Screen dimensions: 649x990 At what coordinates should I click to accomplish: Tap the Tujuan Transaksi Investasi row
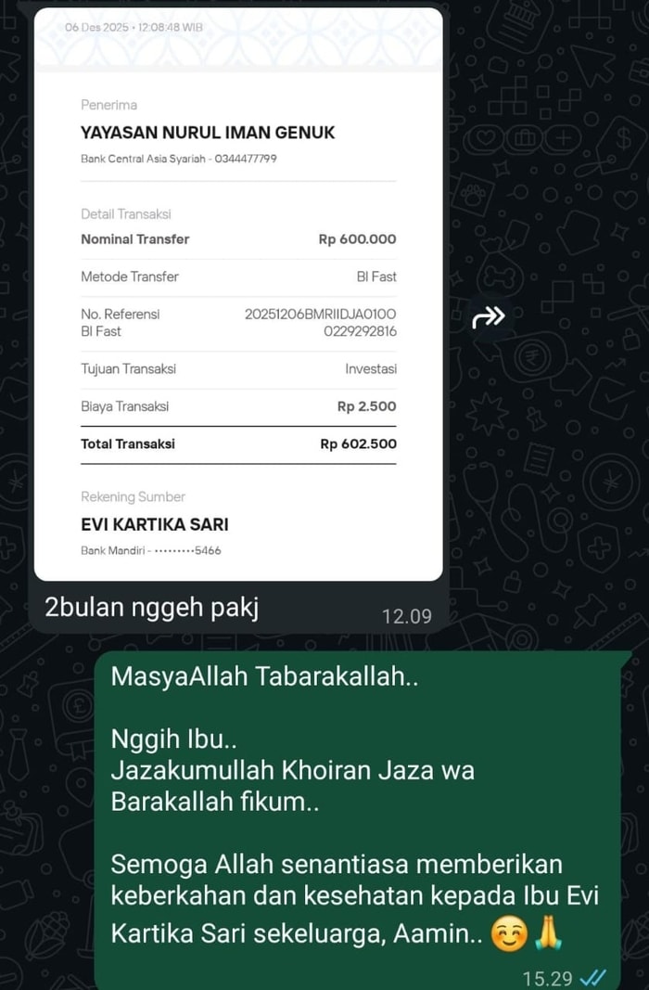click(238, 368)
